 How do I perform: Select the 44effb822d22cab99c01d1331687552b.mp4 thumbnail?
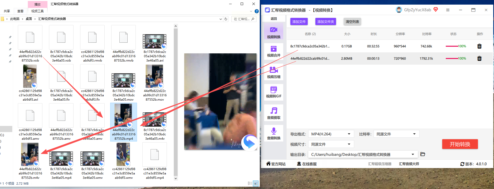pos(123,122)
